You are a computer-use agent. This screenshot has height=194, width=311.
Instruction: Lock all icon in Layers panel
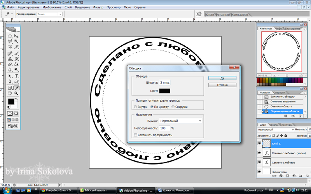click(286, 135)
